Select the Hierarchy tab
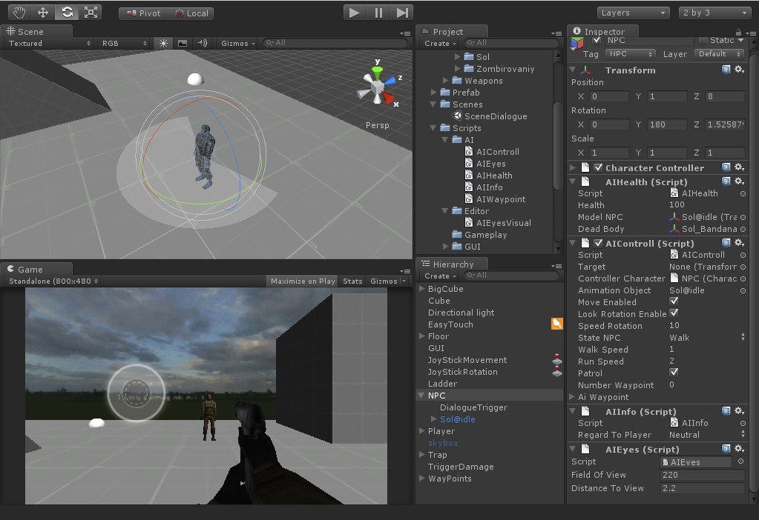759x520 pixels. 453,264
